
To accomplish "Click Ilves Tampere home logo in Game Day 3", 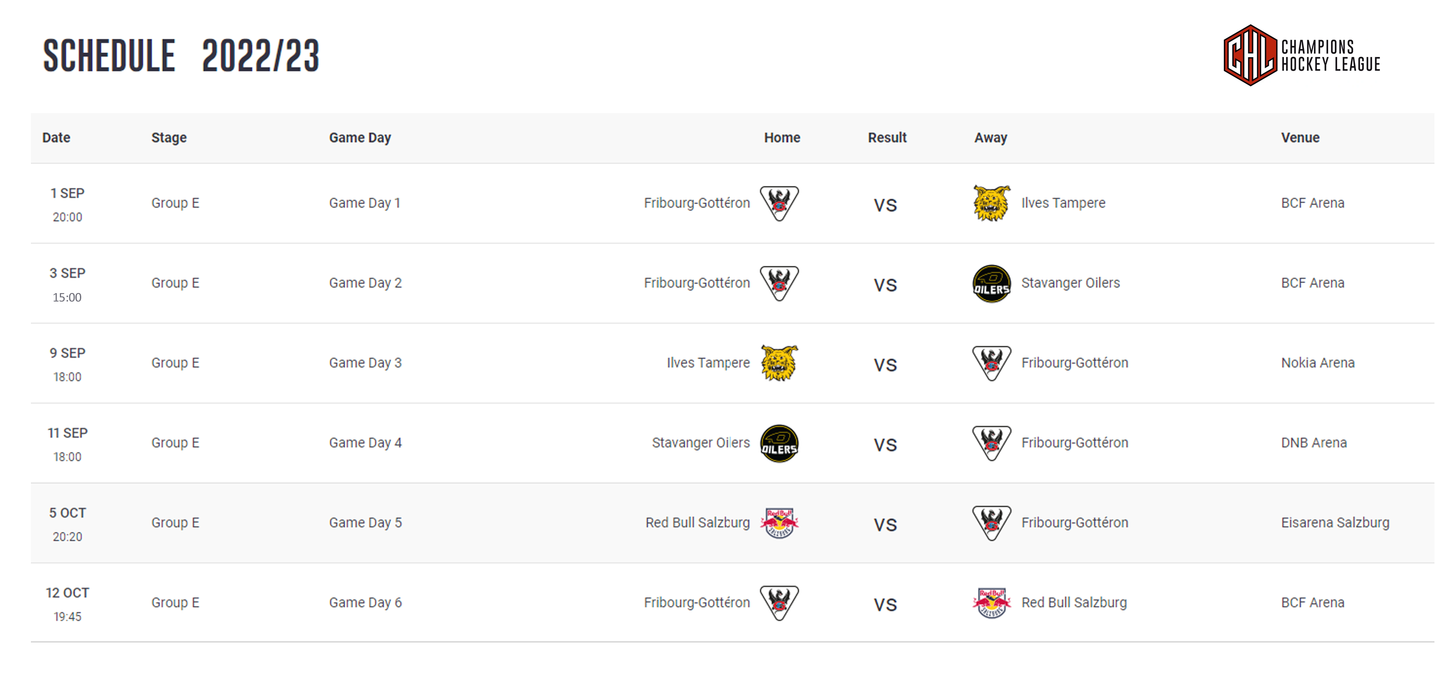I will click(779, 363).
